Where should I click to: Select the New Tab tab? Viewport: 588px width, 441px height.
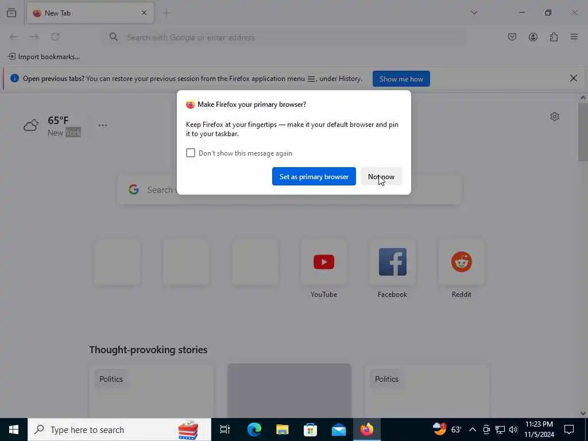pyautogui.click(x=90, y=13)
